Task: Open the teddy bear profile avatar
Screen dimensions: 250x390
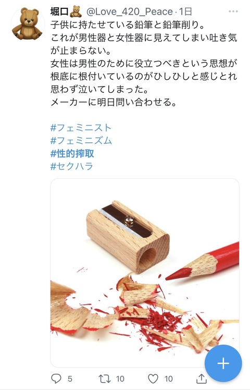Action: [x=27, y=23]
